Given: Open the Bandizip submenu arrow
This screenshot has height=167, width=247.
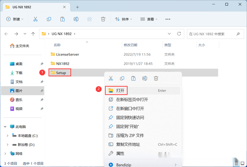Looking at the screenshot, I should [x=175, y=165].
